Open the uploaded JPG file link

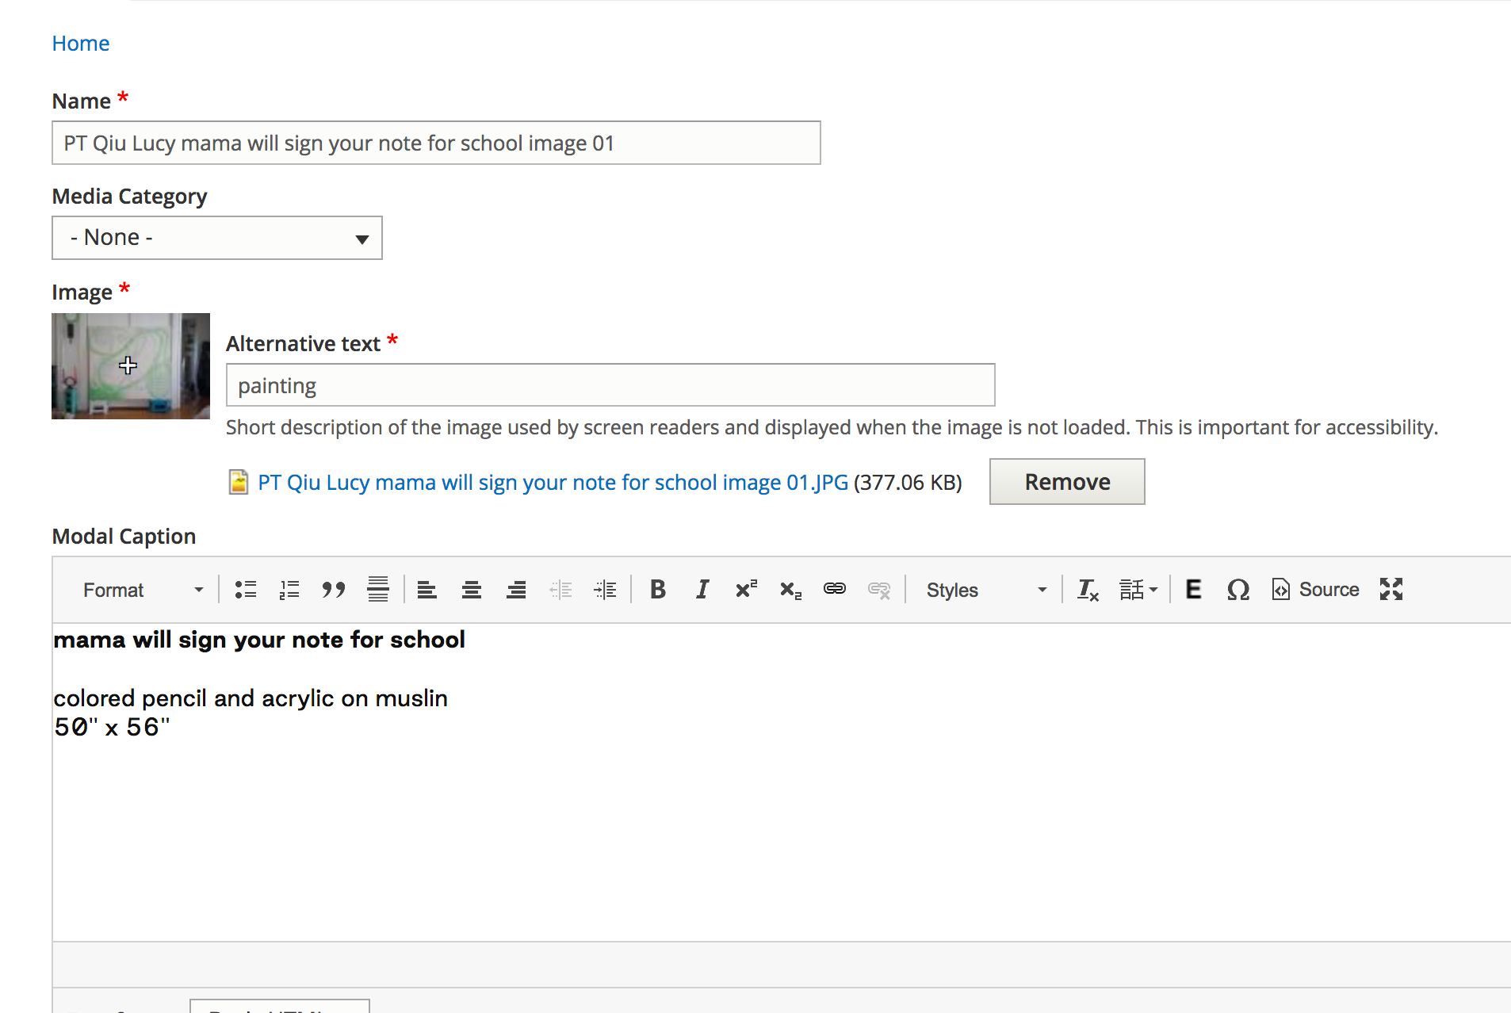pyautogui.click(x=553, y=483)
